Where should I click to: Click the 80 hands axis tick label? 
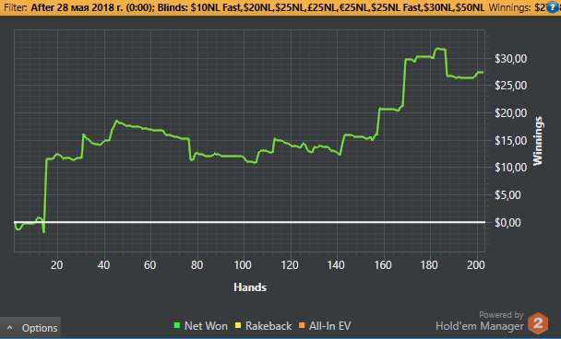point(197,265)
